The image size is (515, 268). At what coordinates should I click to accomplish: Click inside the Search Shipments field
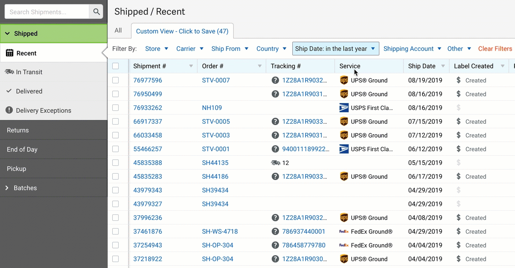46,11
